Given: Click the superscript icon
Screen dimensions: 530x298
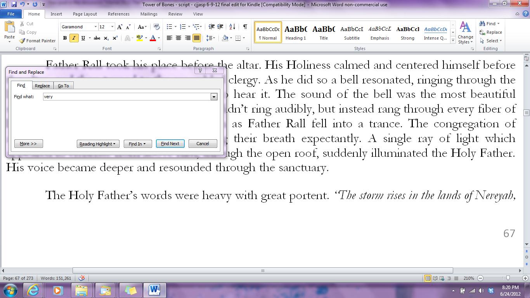Looking at the screenshot, I should coord(115,38).
